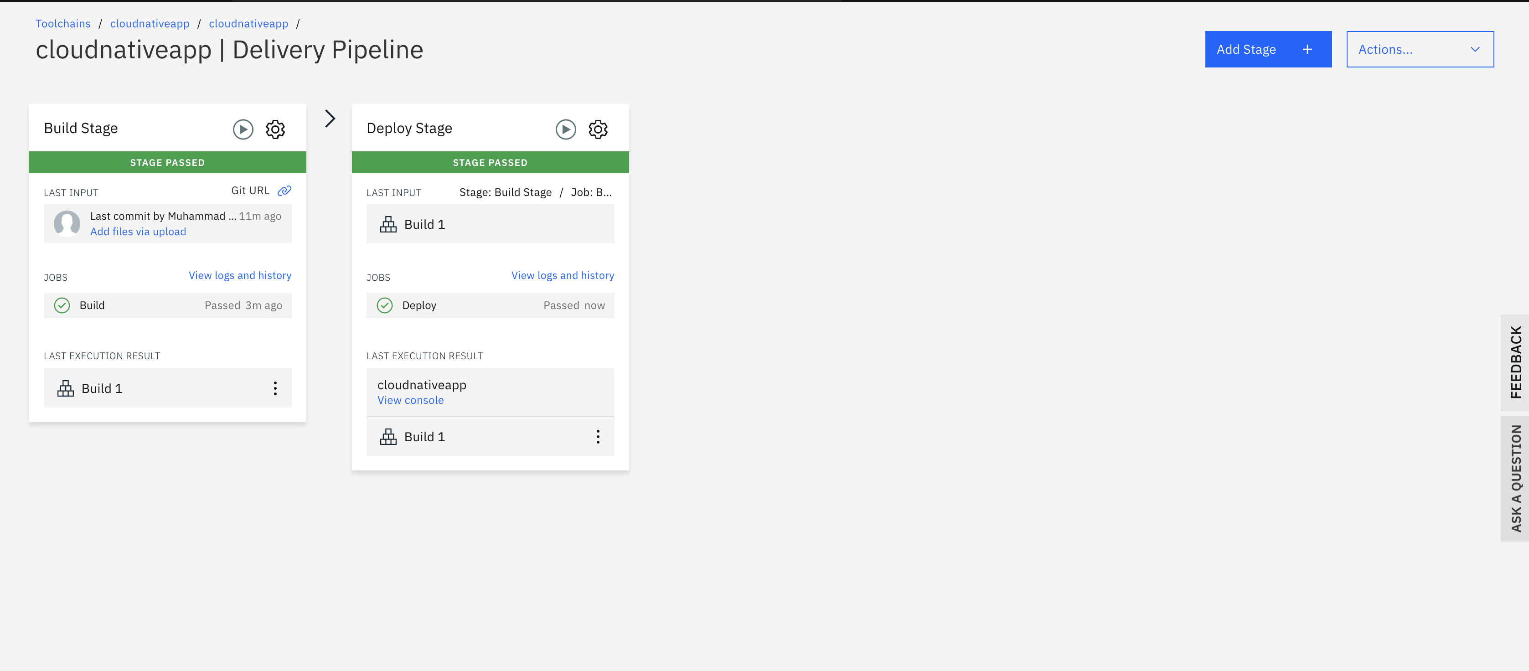The height and width of the screenshot is (671, 1529).
Task: Open the View console link
Action: [x=410, y=400]
